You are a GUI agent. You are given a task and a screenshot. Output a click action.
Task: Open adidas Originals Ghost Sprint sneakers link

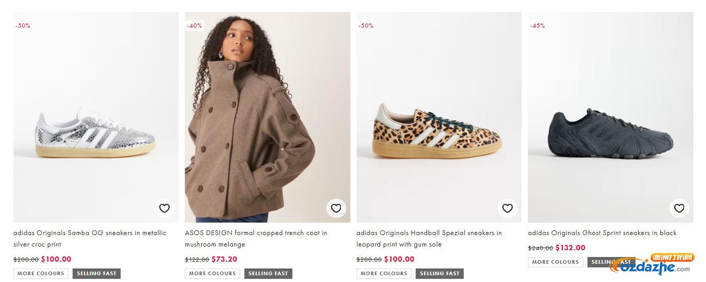602,233
